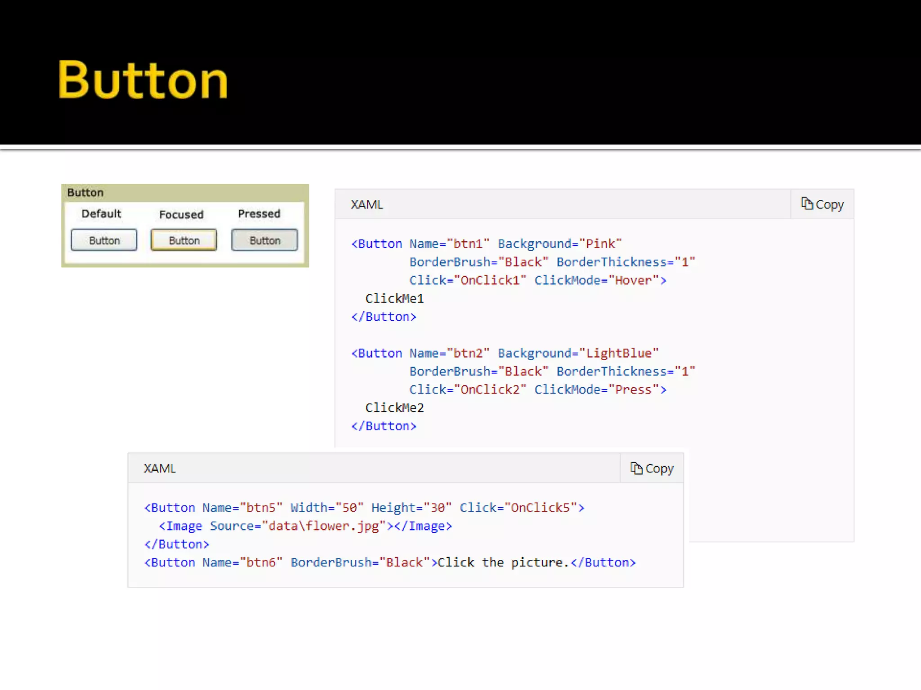
Task: Click the XAML label of upper code box
Action: [367, 205]
